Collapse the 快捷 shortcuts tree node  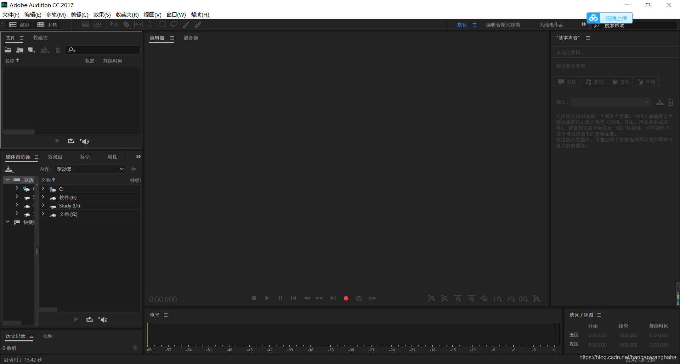click(x=7, y=222)
